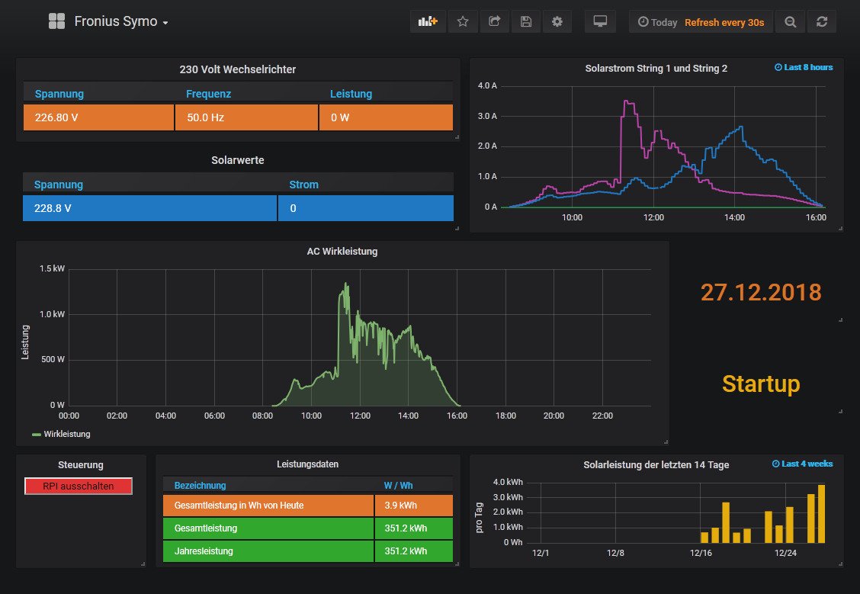Refresh dashboard with circular arrows icon
860x594 pixels.
821,22
